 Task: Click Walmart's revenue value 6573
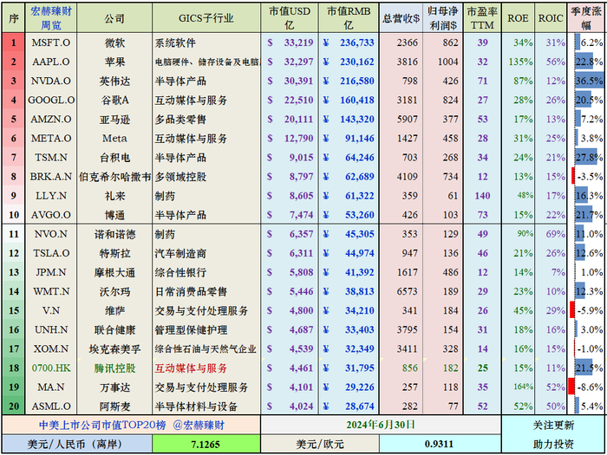(x=401, y=291)
